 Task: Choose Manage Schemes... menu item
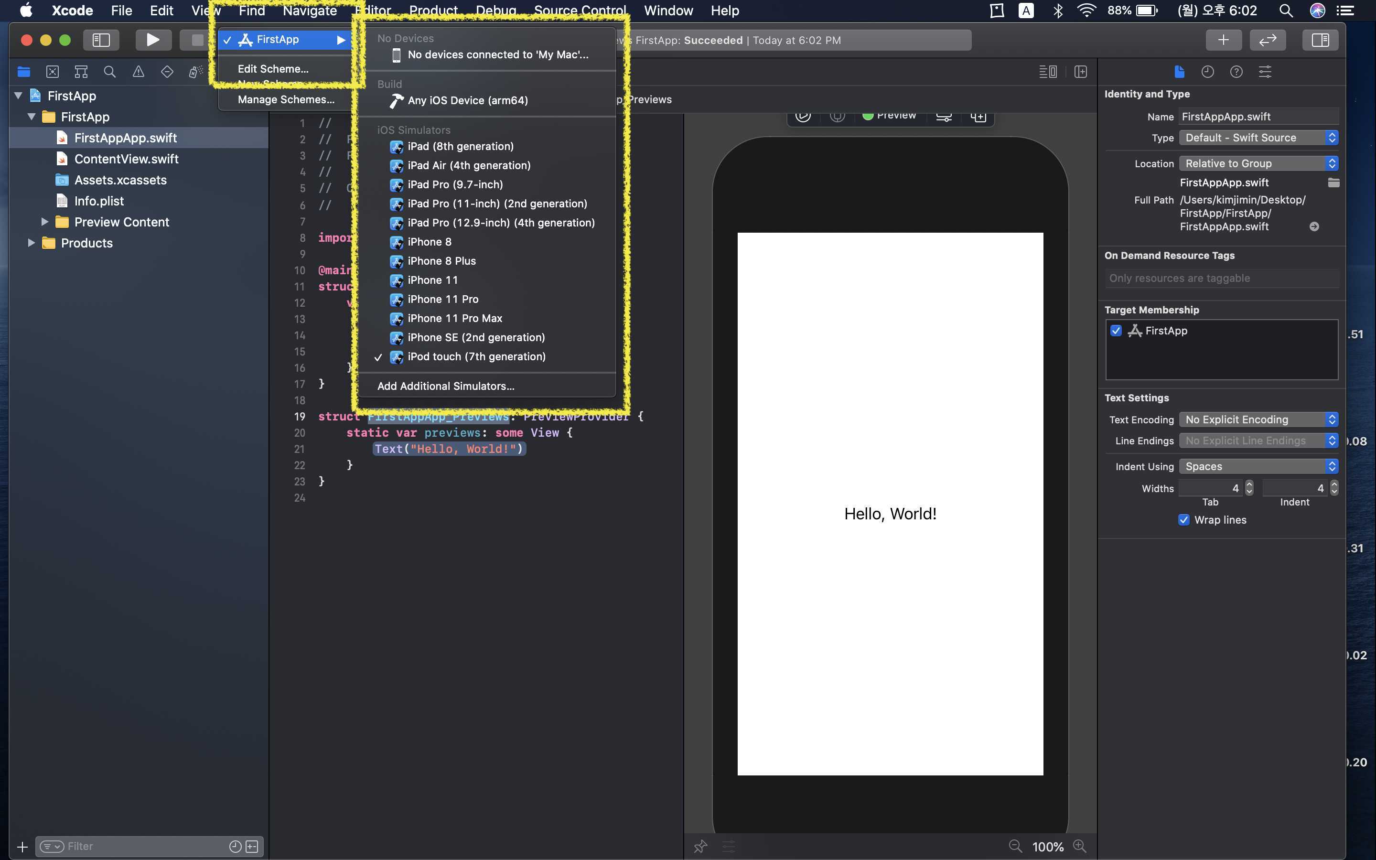point(286,99)
